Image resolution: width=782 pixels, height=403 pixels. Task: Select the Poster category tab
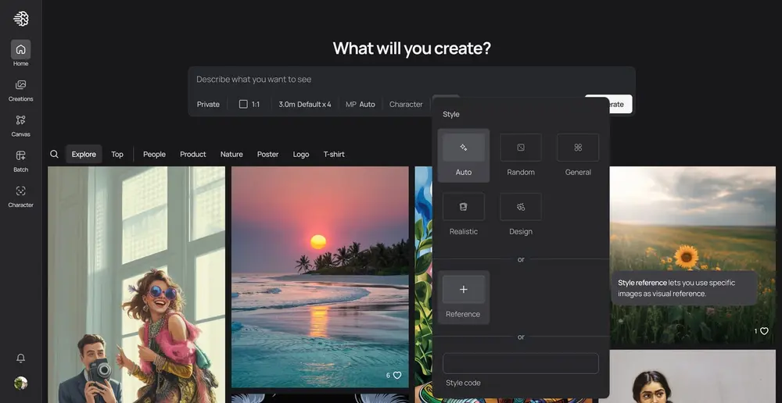[267, 154]
